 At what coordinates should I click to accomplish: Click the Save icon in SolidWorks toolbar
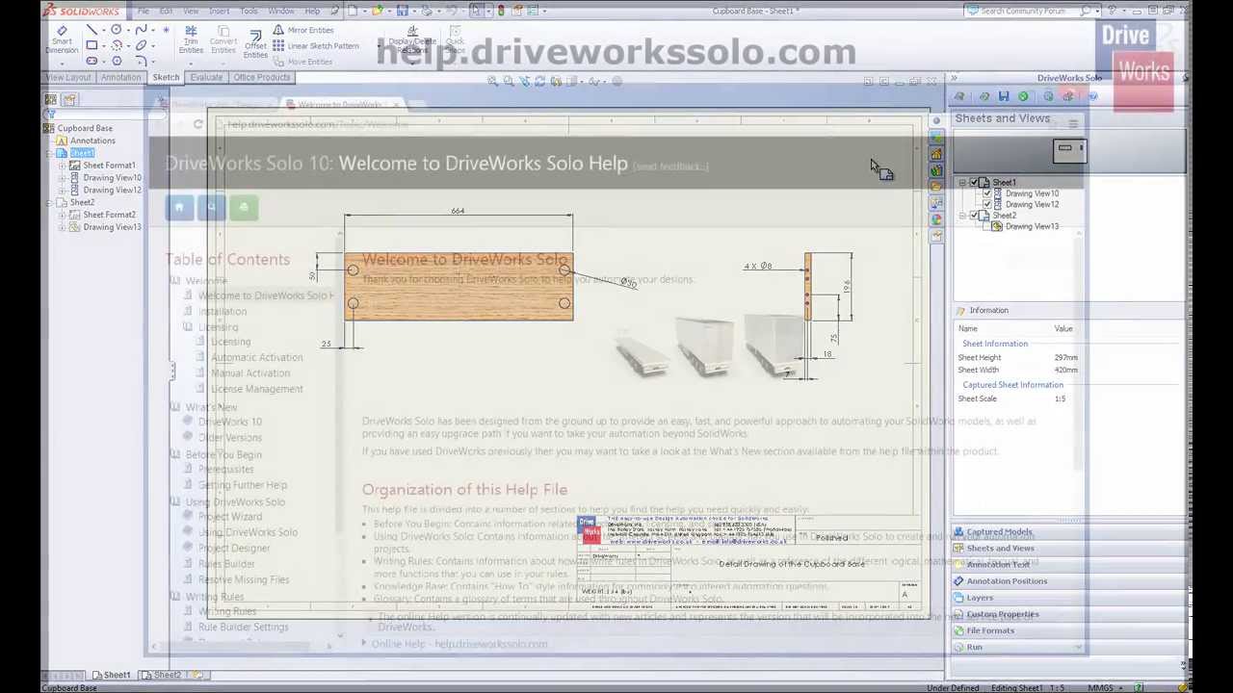pyautogui.click(x=402, y=11)
